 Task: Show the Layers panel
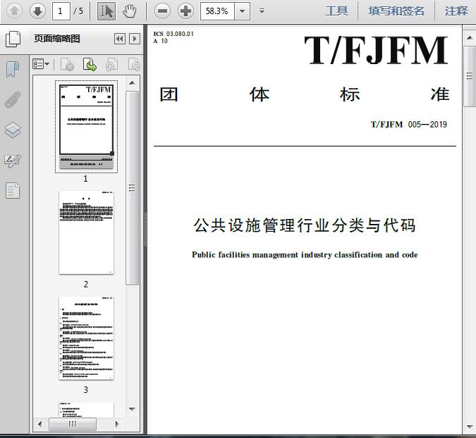[x=13, y=130]
